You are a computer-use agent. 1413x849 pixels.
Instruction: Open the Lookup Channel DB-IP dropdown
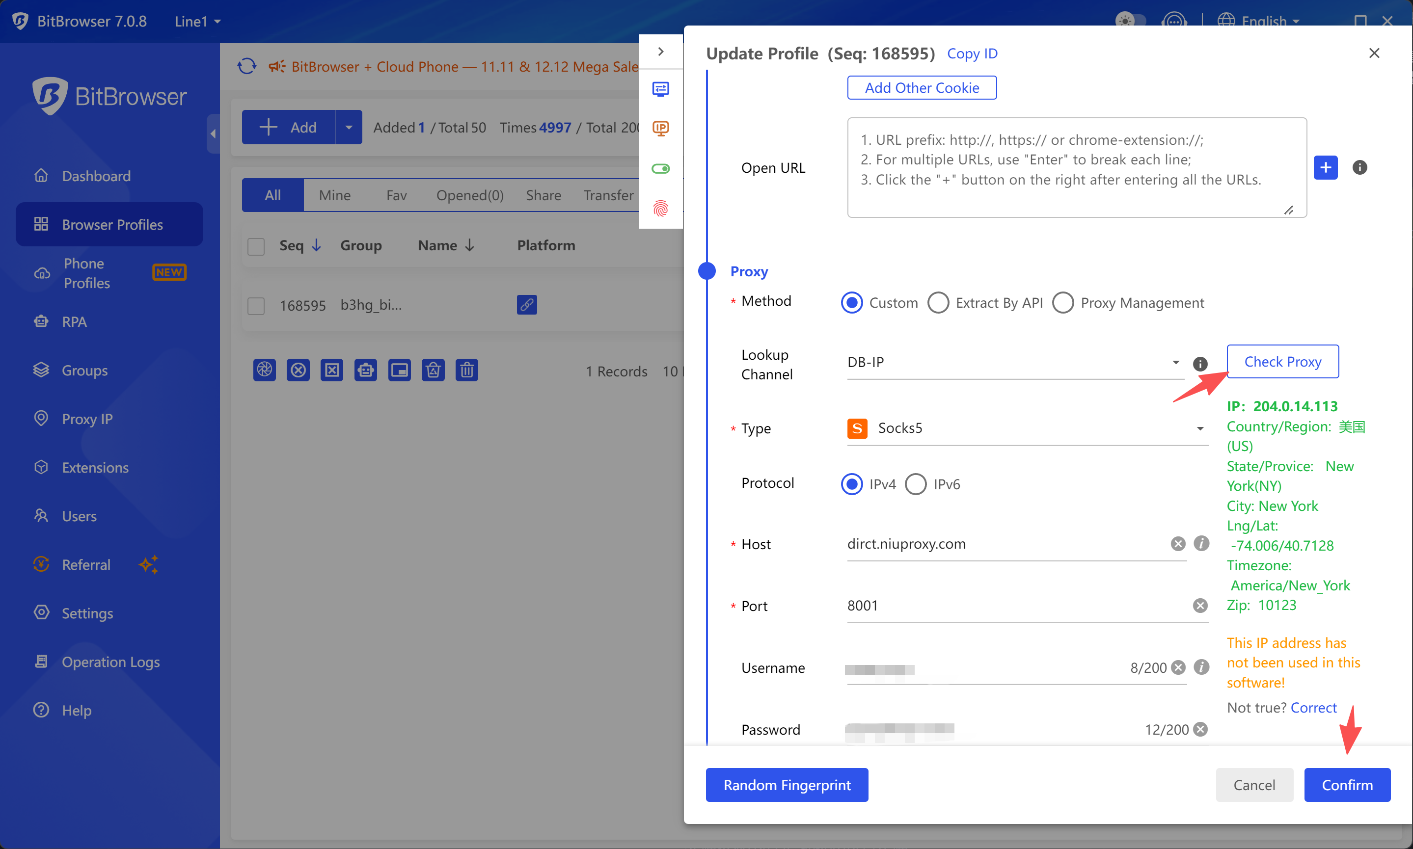coord(1015,362)
